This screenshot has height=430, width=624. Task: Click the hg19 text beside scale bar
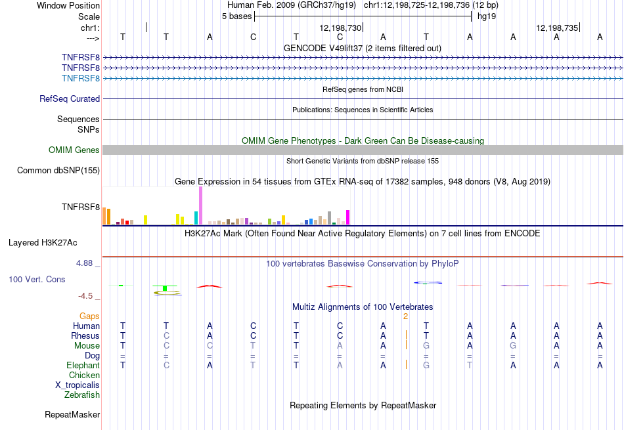click(x=487, y=16)
